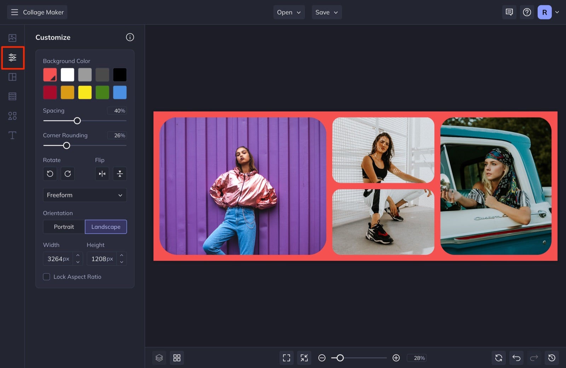The image size is (566, 368).
Task: Select Landscape orientation
Action: click(x=106, y=227)
